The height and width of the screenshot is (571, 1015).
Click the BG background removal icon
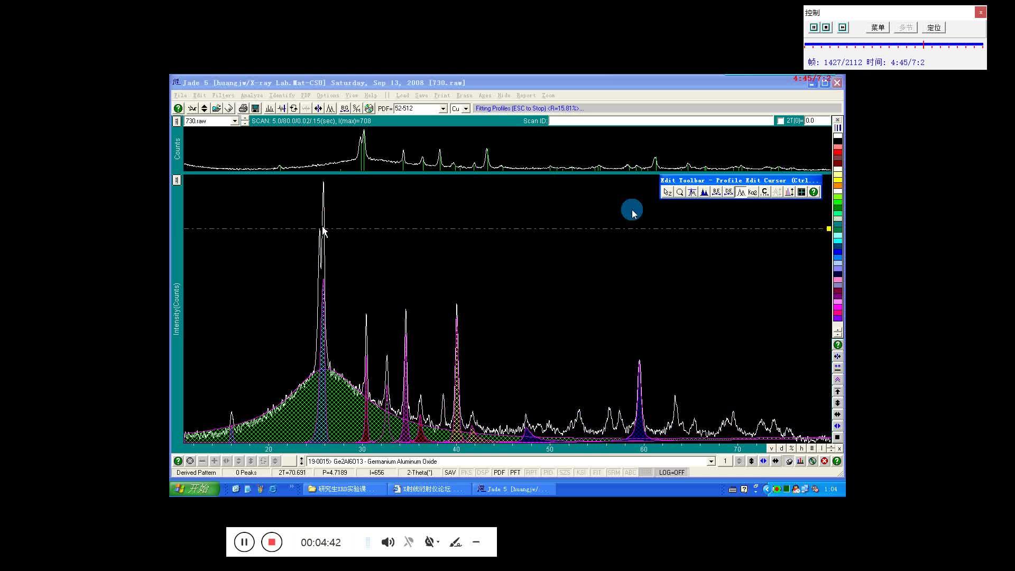click(345, 108)
